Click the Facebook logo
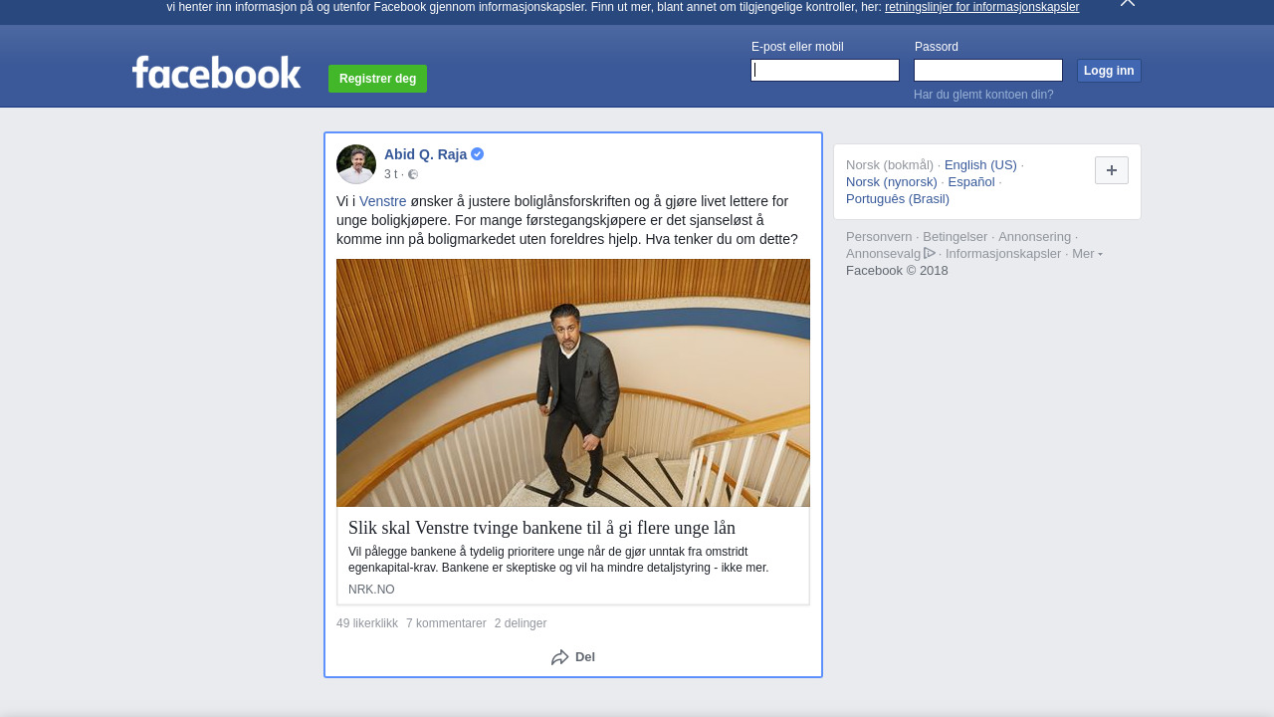Viewport: 1274px width, 717px height. coord(216,73)
